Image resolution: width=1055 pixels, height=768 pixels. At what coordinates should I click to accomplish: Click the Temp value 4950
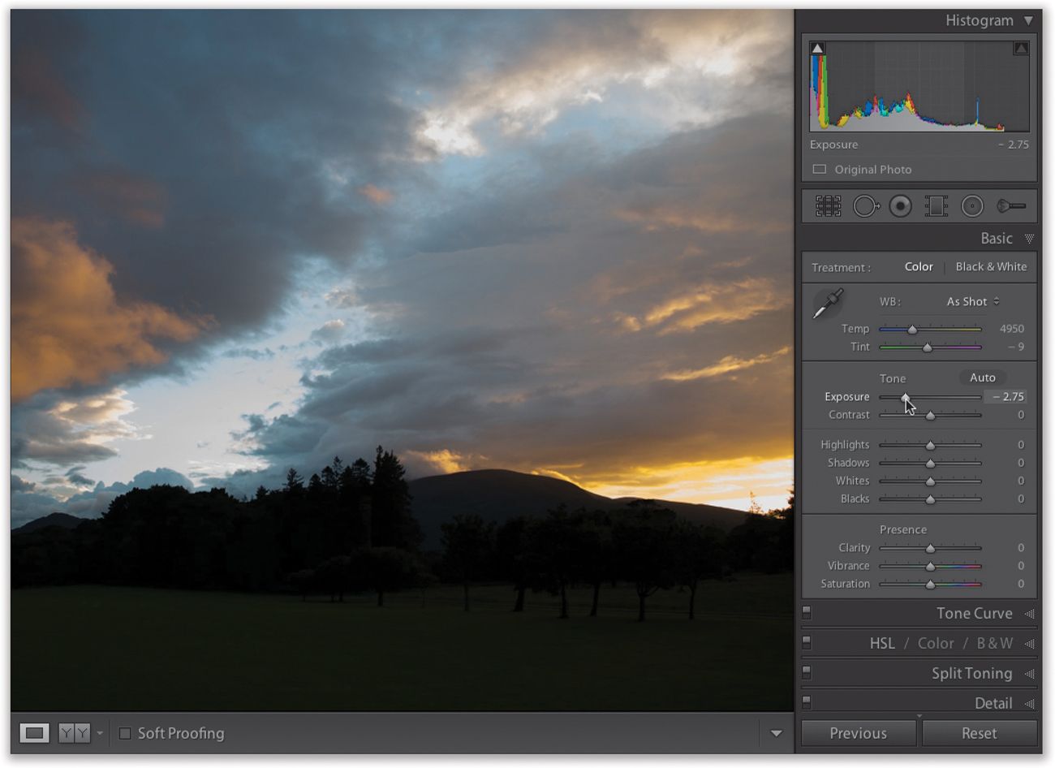pos(1011,329)
